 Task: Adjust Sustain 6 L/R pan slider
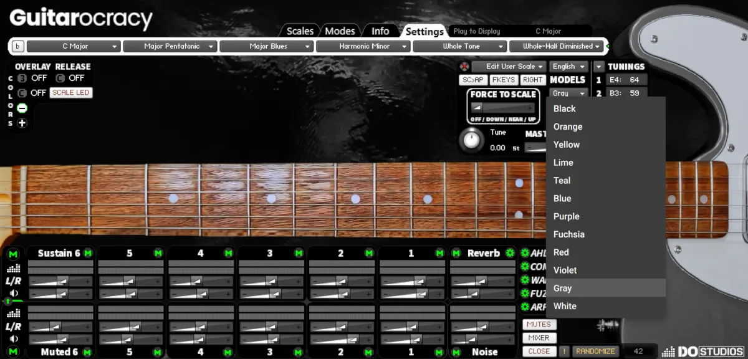pos(60,282)
